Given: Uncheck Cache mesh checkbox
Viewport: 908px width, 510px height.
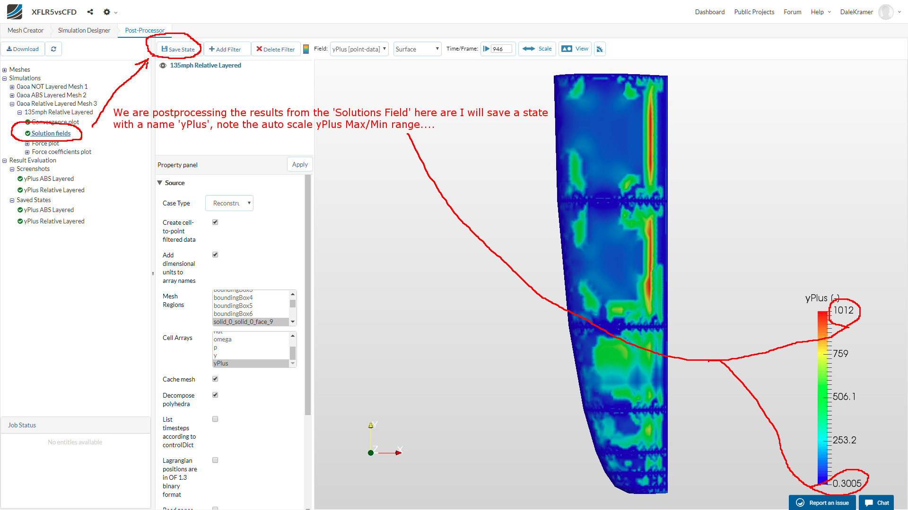Looking at the screenshot, I should click(215, 379).
